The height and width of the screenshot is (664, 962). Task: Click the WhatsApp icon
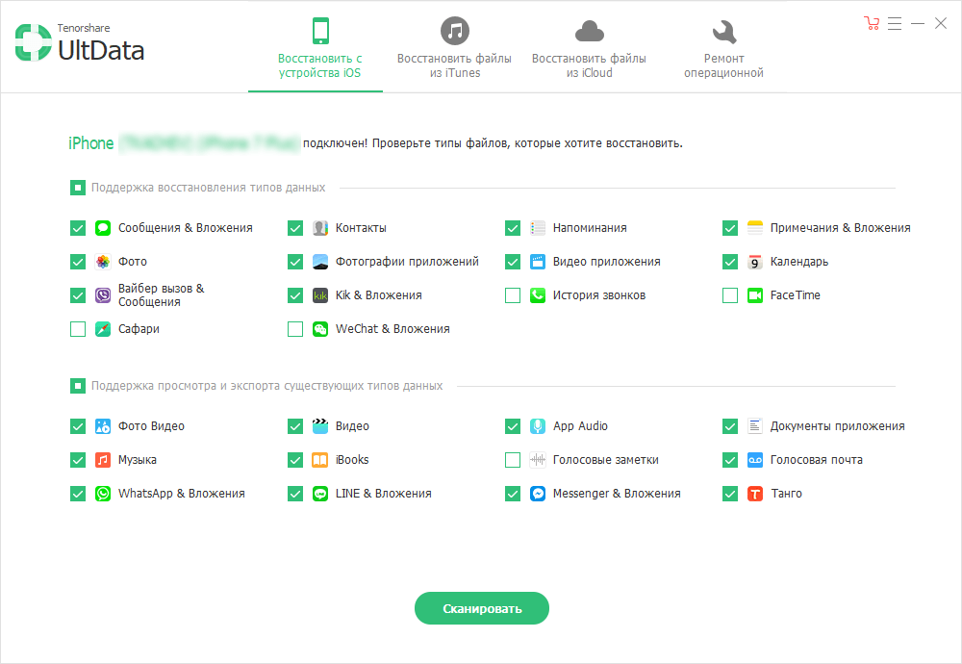point(102,493)
